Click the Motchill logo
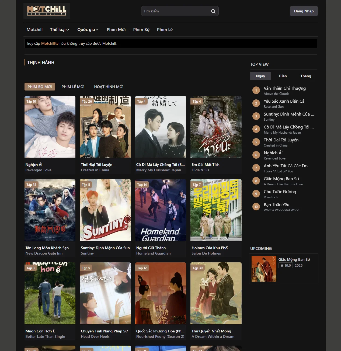 point(47,11)
